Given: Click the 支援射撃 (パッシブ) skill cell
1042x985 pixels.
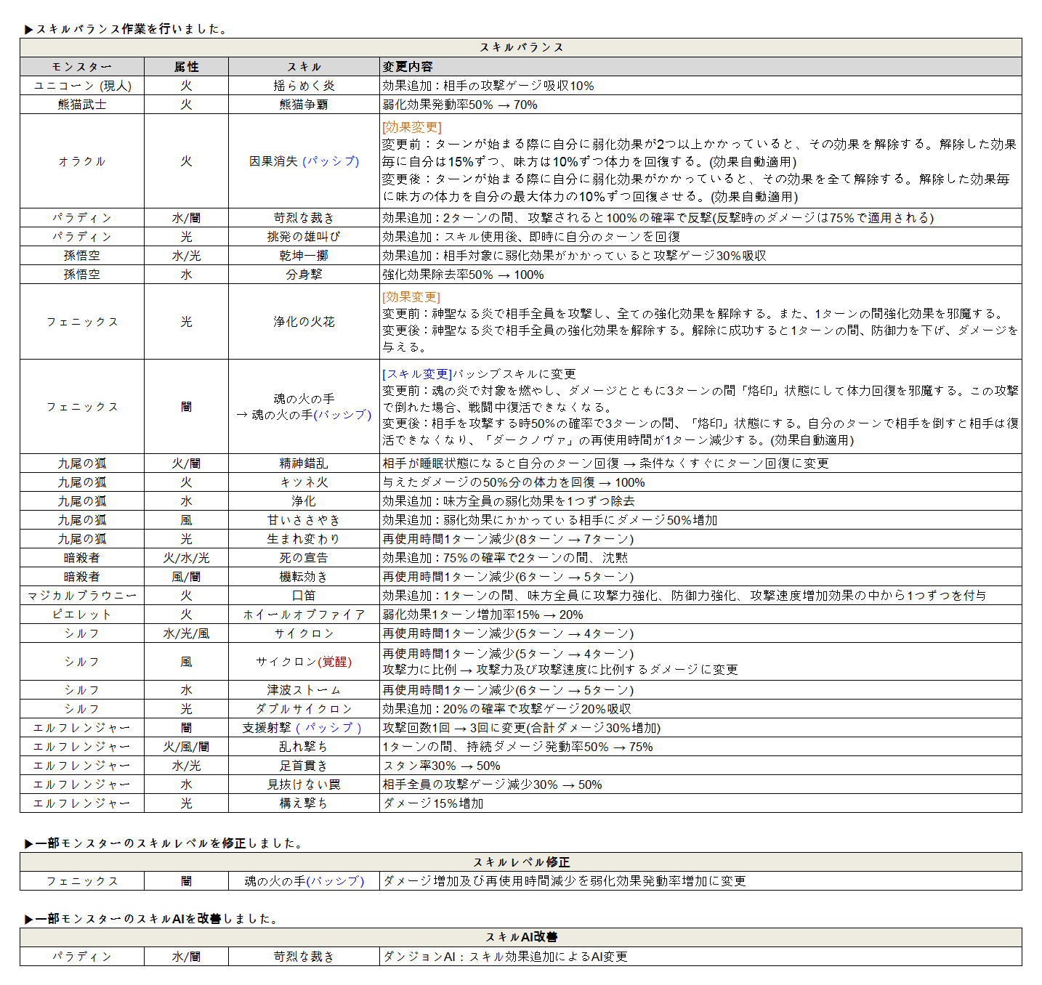Looking at the screenshot, I should (304, 728).
